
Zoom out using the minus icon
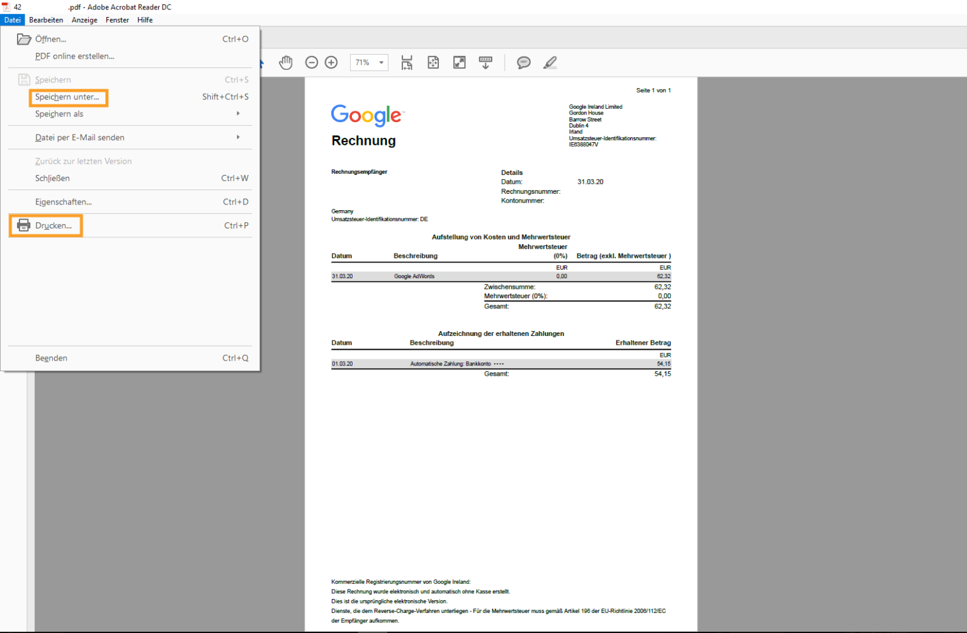(312, 62)
